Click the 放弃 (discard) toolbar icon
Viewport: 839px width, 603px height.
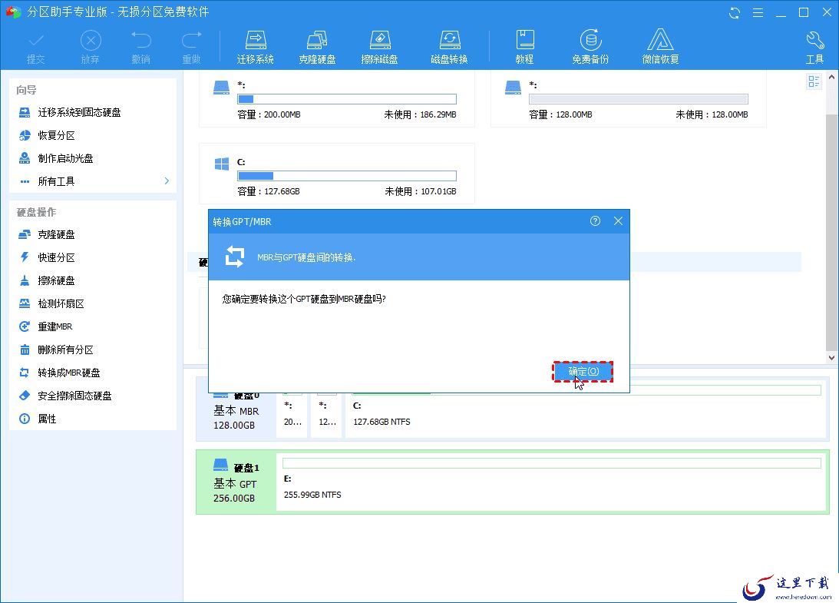point(91,47)
